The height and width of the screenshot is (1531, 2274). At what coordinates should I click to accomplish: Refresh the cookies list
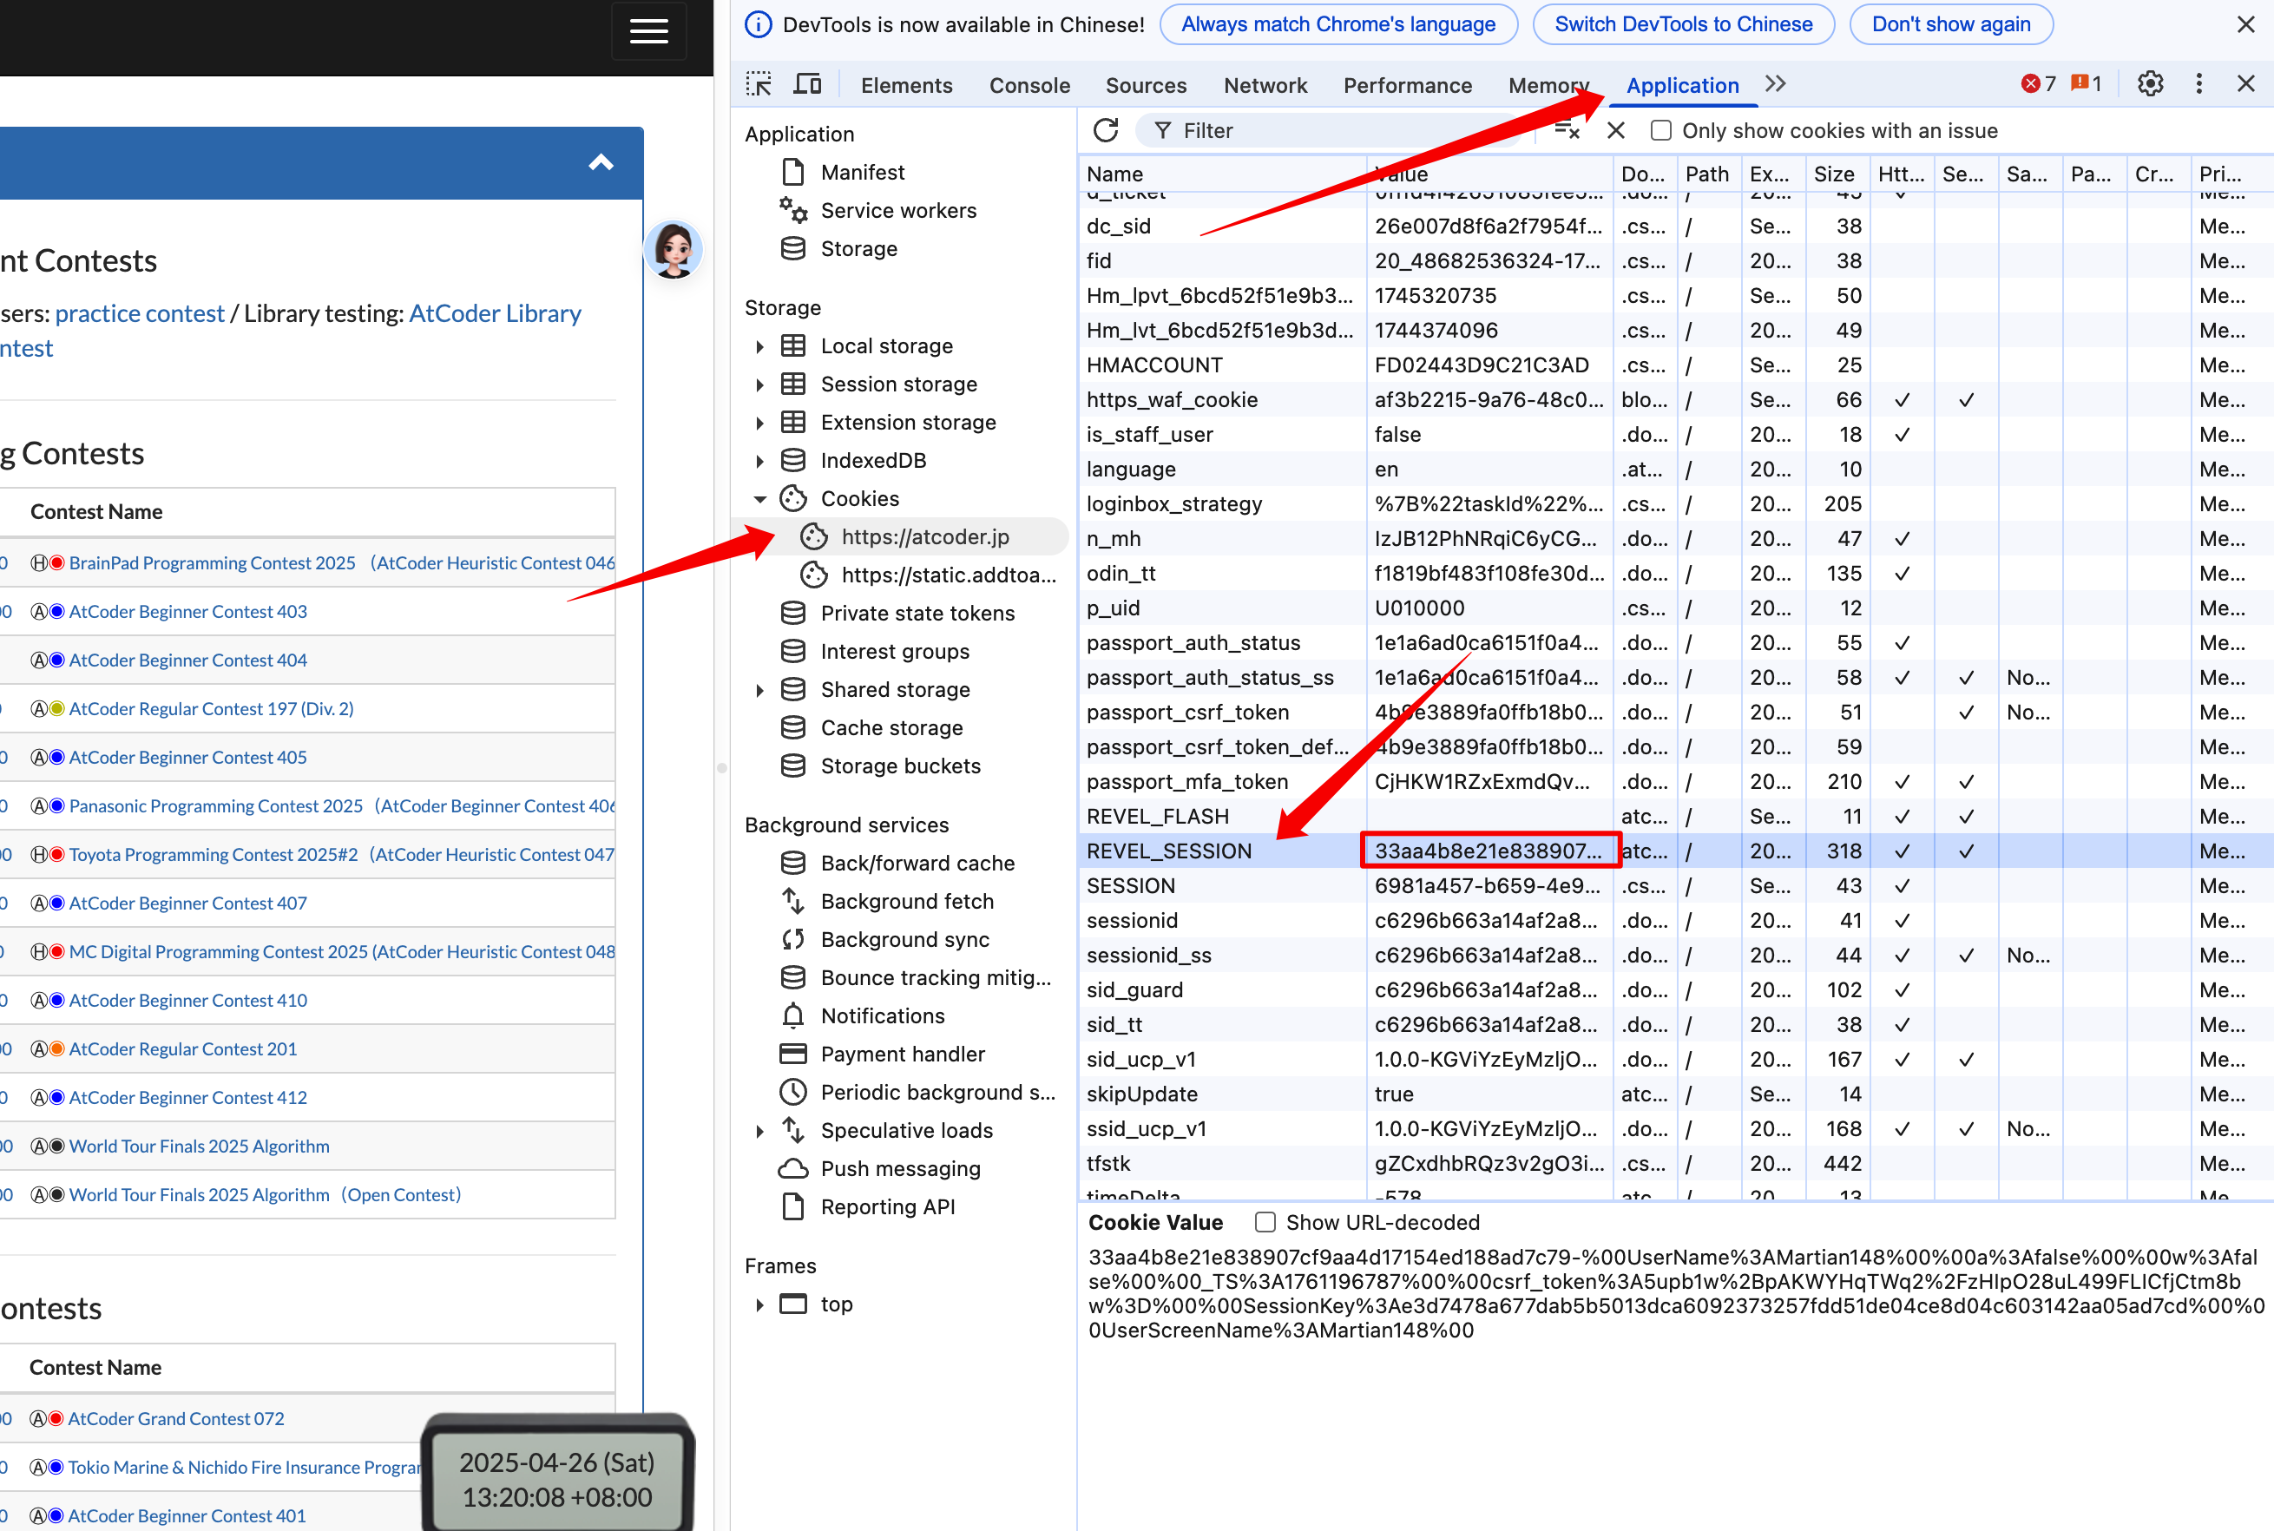(1107, 131)
